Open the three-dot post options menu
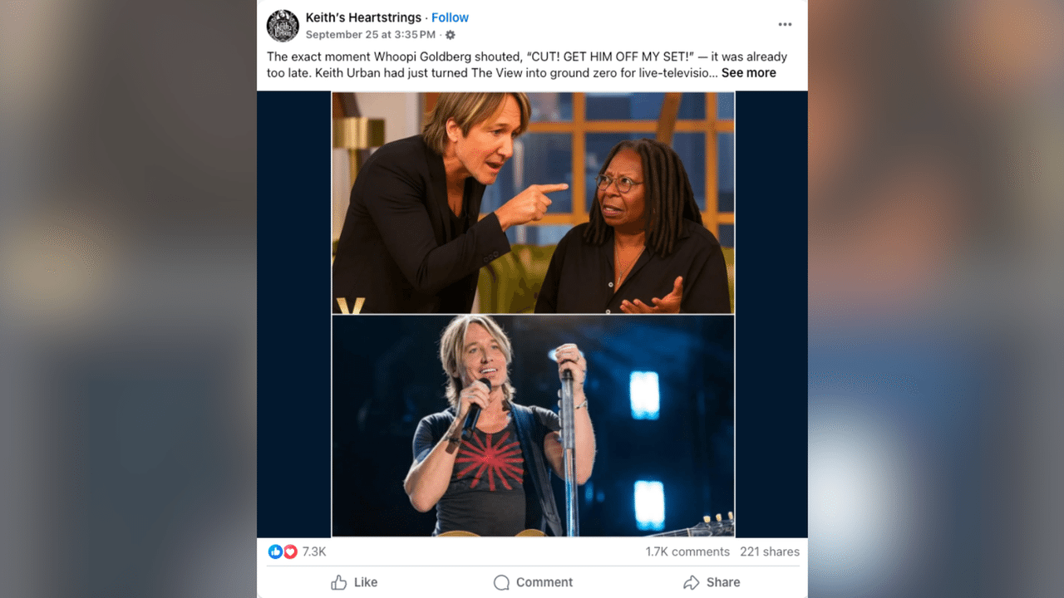The height and width of the screenshot is (598, 1064). coord(785,24)
